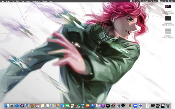
Task: Click the black heart app icon
Action: 123,105
